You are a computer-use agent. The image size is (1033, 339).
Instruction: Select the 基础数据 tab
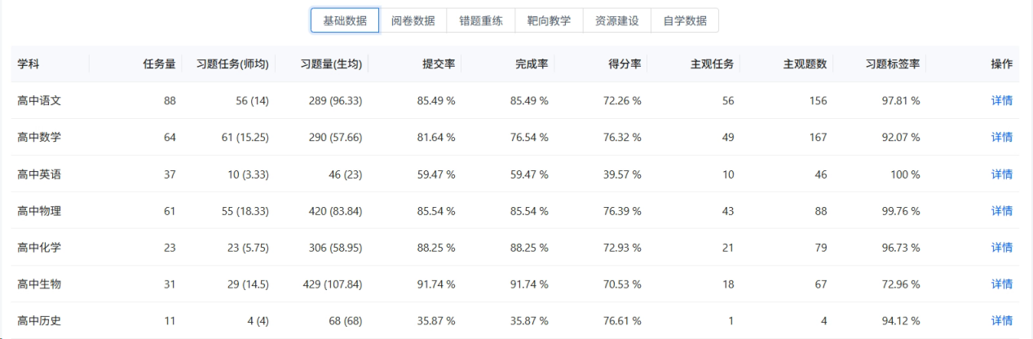344,20
